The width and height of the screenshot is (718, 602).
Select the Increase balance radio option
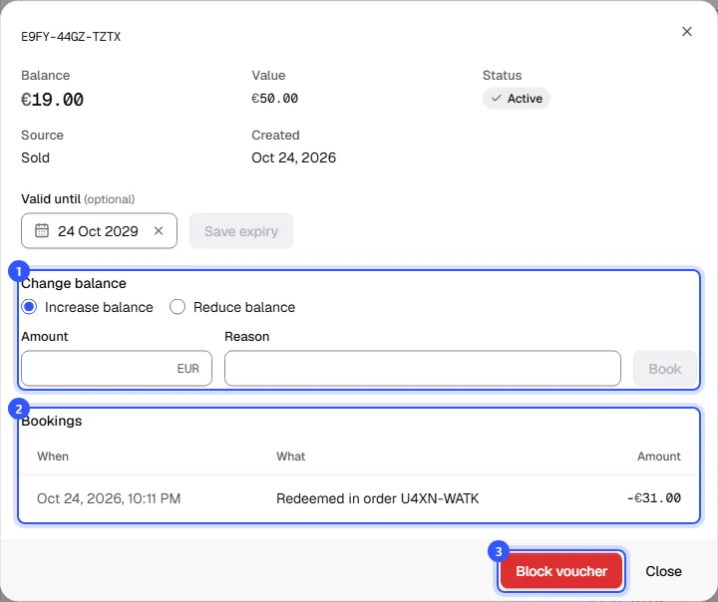pos(29,307)
